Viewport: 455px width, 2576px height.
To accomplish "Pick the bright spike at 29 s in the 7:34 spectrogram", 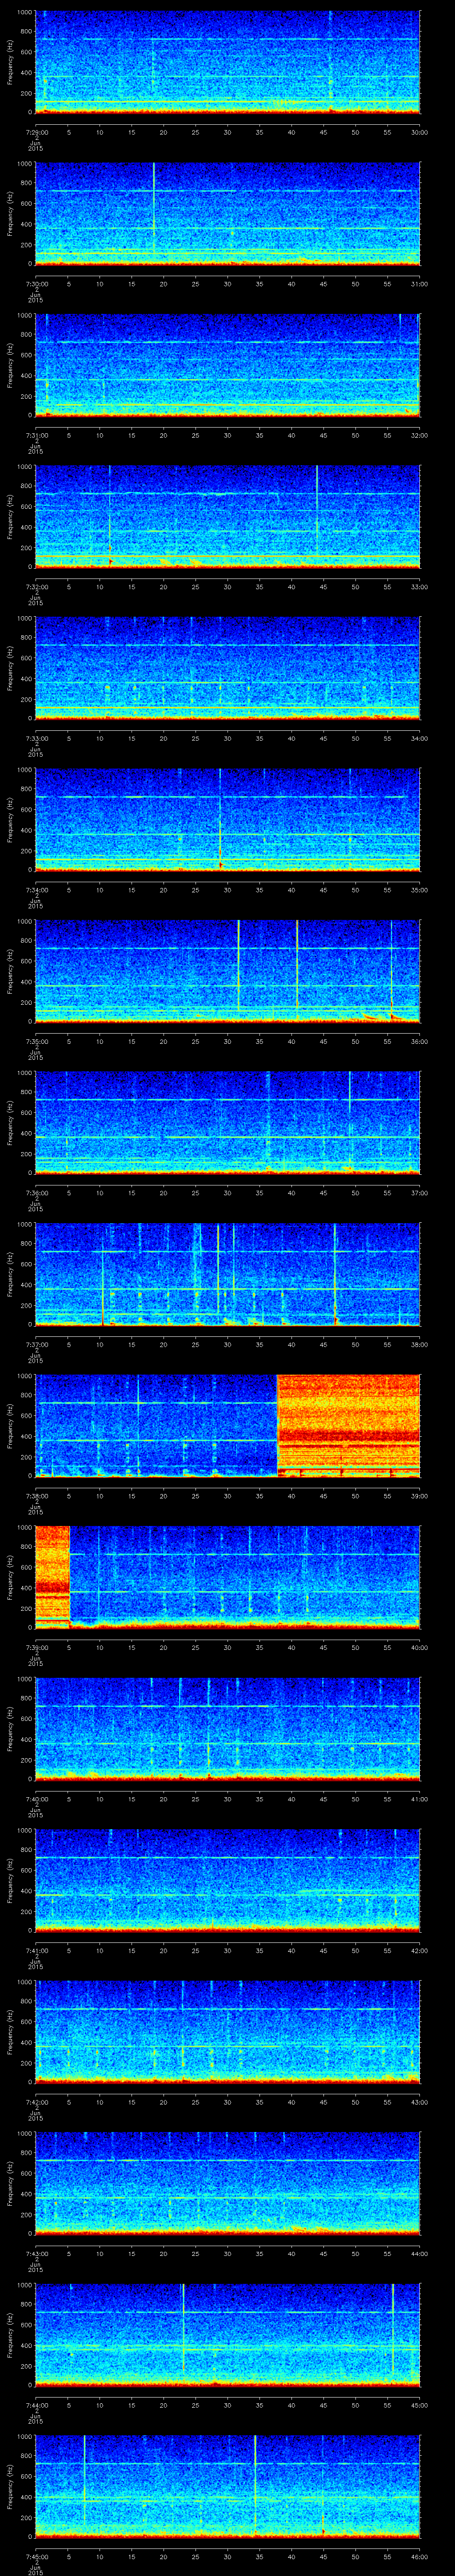I will point(220,818).
